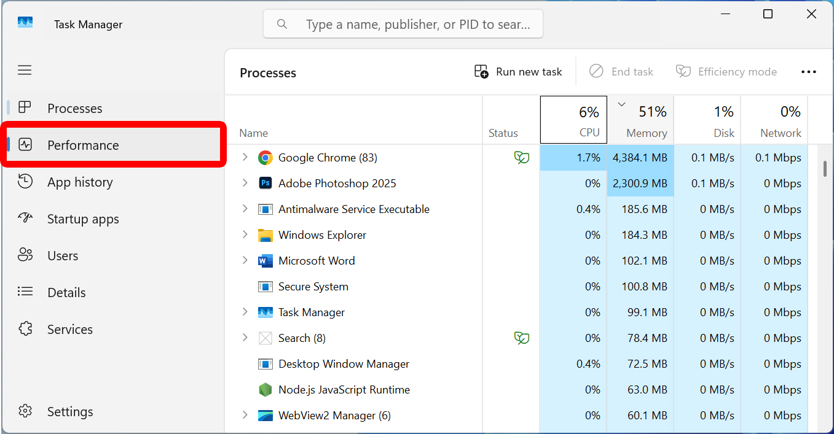Click the Adobe Photoshop 2025 icon
The image size is (834, 434).
(265, 184)
